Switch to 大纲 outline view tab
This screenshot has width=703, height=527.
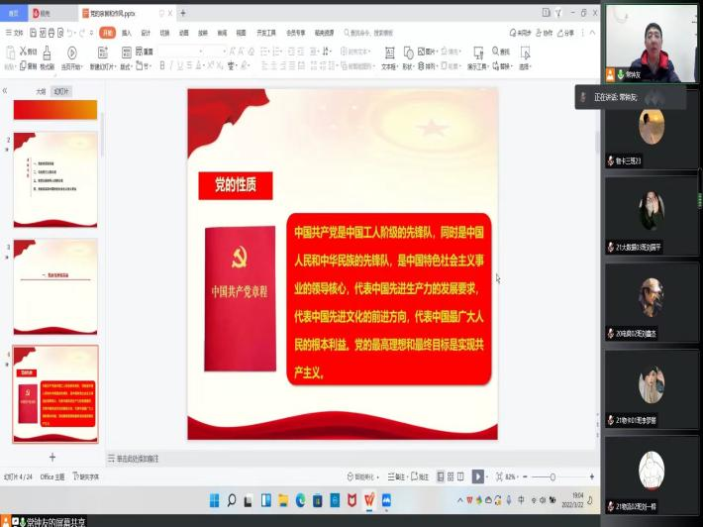(x=41, y=90)
